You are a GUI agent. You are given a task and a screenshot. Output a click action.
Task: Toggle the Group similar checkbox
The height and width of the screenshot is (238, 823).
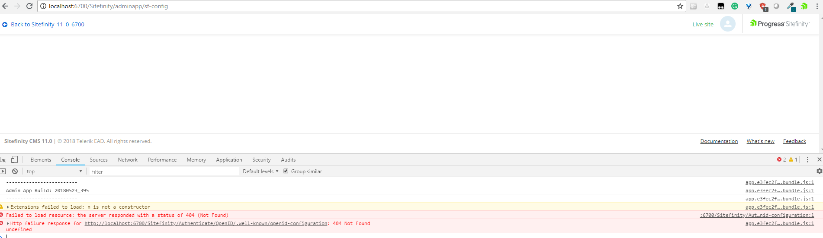286,171
